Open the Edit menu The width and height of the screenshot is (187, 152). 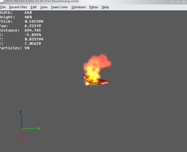click(x=34, y=7)
